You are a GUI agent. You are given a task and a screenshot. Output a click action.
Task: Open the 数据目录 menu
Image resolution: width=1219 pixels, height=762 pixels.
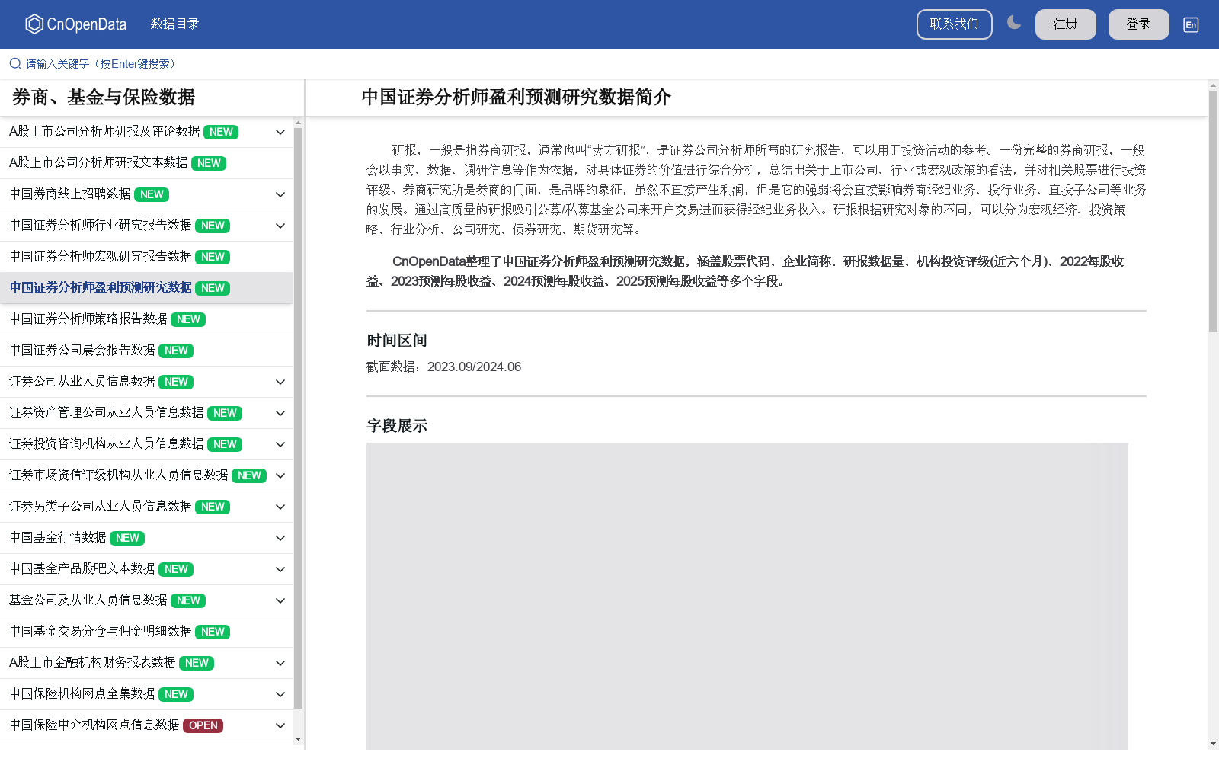coord(174,24)
